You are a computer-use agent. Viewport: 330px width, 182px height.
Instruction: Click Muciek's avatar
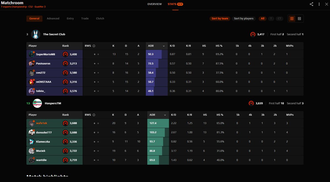pos(31,151)
